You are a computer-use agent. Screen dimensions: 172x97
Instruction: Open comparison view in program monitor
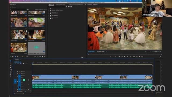pos(142,57)
